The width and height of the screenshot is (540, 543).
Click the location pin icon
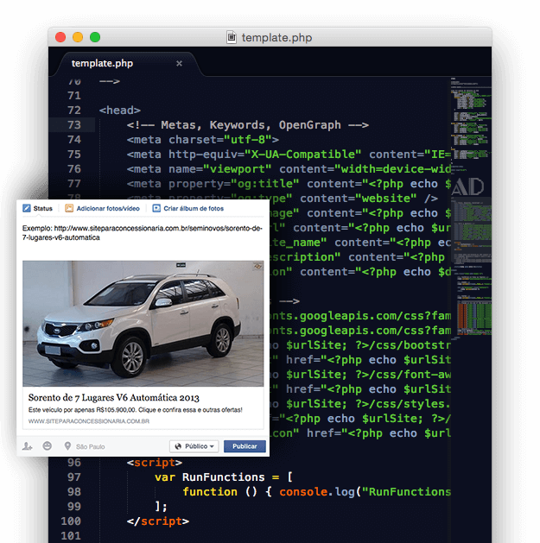pos(67,446)
